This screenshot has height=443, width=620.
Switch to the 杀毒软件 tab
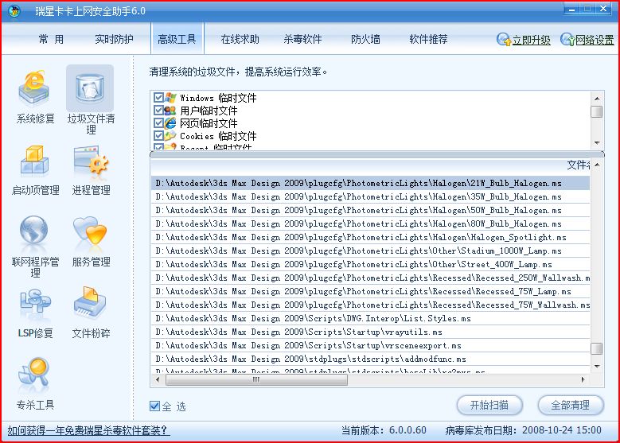point(302,39)
